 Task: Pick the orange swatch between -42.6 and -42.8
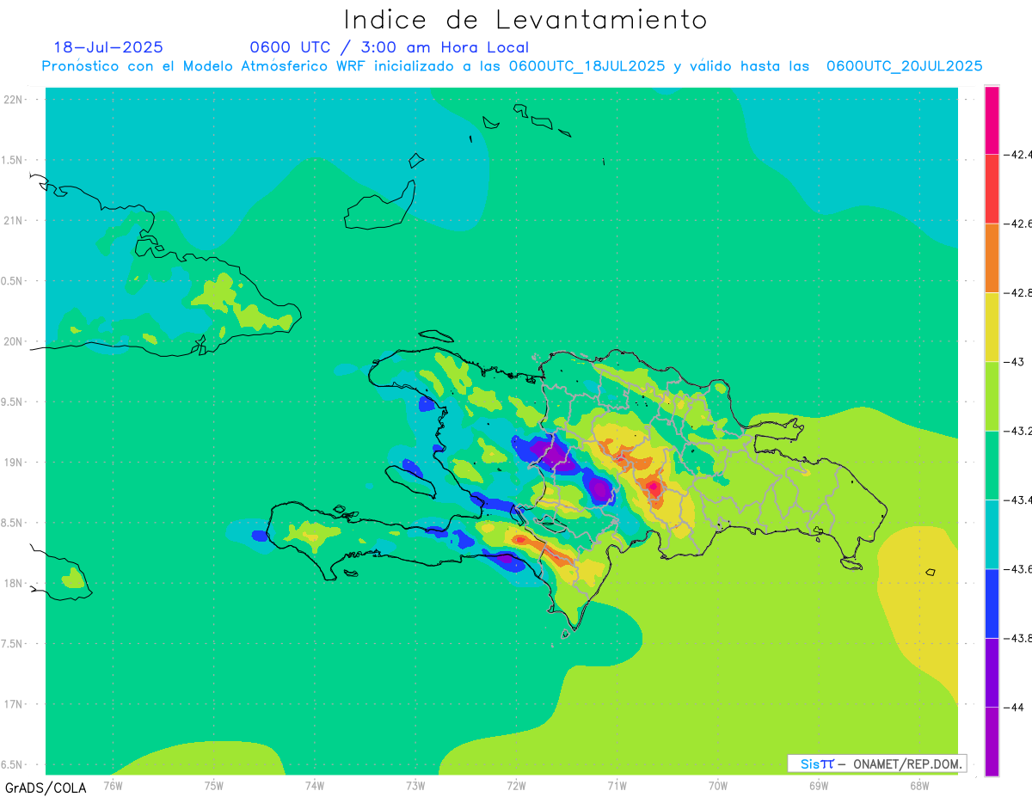tap(992, 258)
